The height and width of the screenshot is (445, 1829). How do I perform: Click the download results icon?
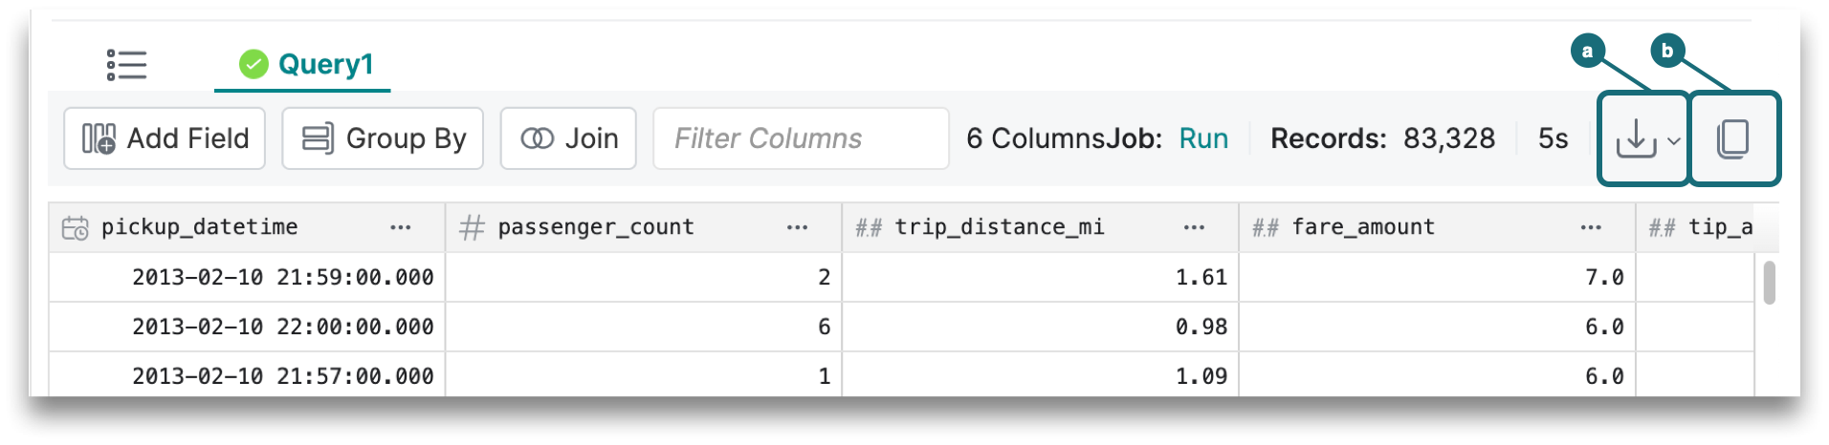pyautogui.click(x=1636, y=138)
